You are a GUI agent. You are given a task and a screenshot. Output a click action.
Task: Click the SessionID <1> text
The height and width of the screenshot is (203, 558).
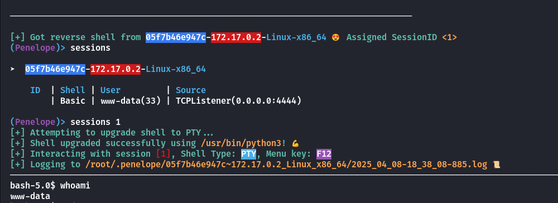coord(424,37)
